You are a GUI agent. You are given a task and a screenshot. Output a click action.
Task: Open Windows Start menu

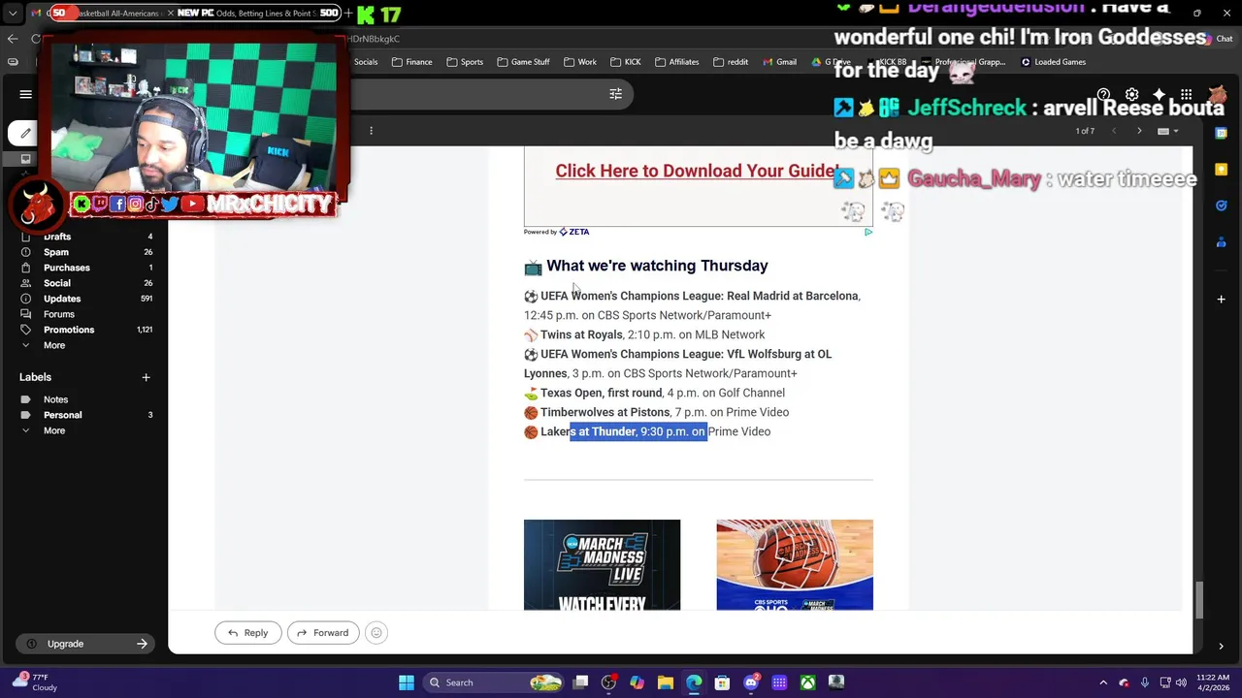pyautogui.click(x=407, y=682)
